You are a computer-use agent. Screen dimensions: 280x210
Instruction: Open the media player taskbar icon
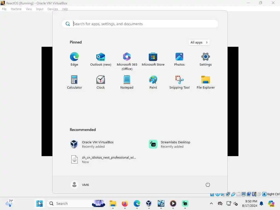pos(173,203)
